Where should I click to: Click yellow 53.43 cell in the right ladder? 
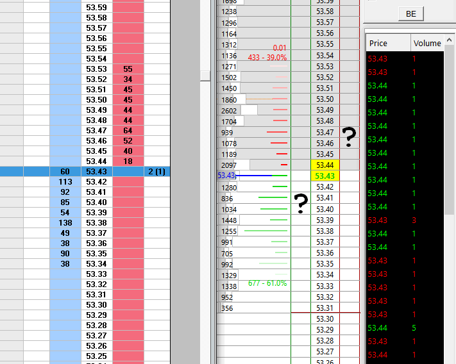(x=325, y=176)
